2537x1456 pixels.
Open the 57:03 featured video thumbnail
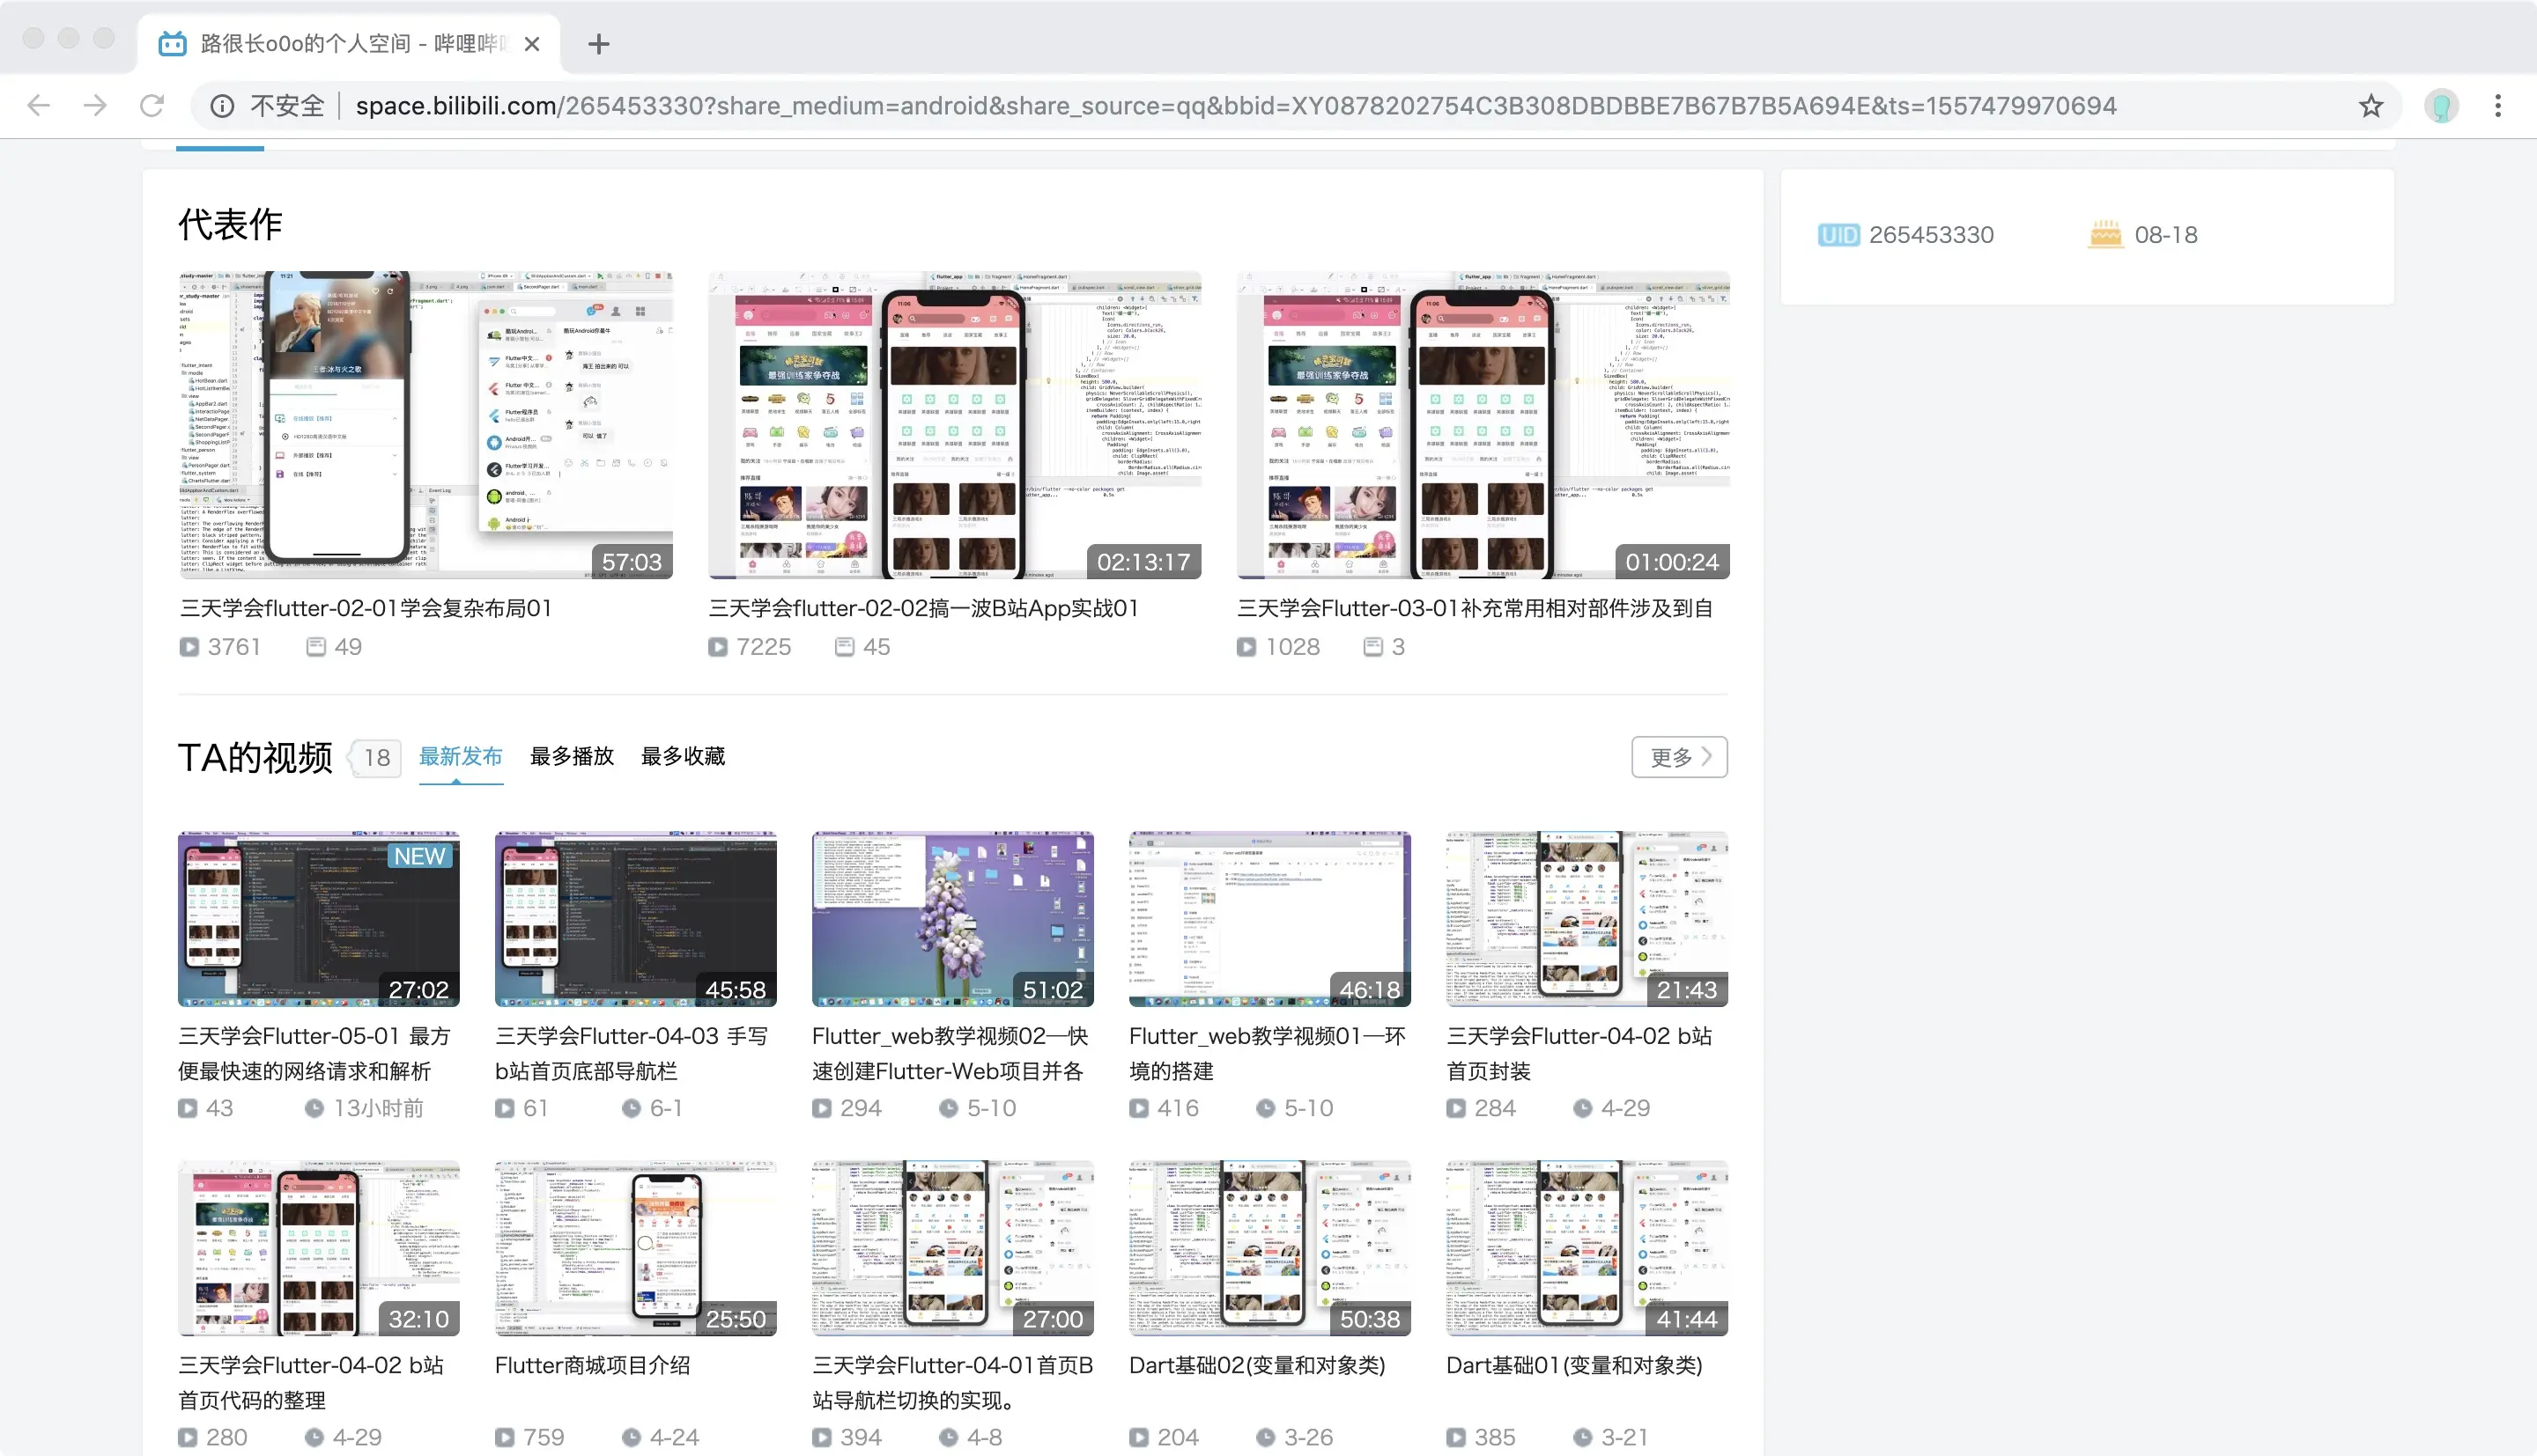coord(425,425)
